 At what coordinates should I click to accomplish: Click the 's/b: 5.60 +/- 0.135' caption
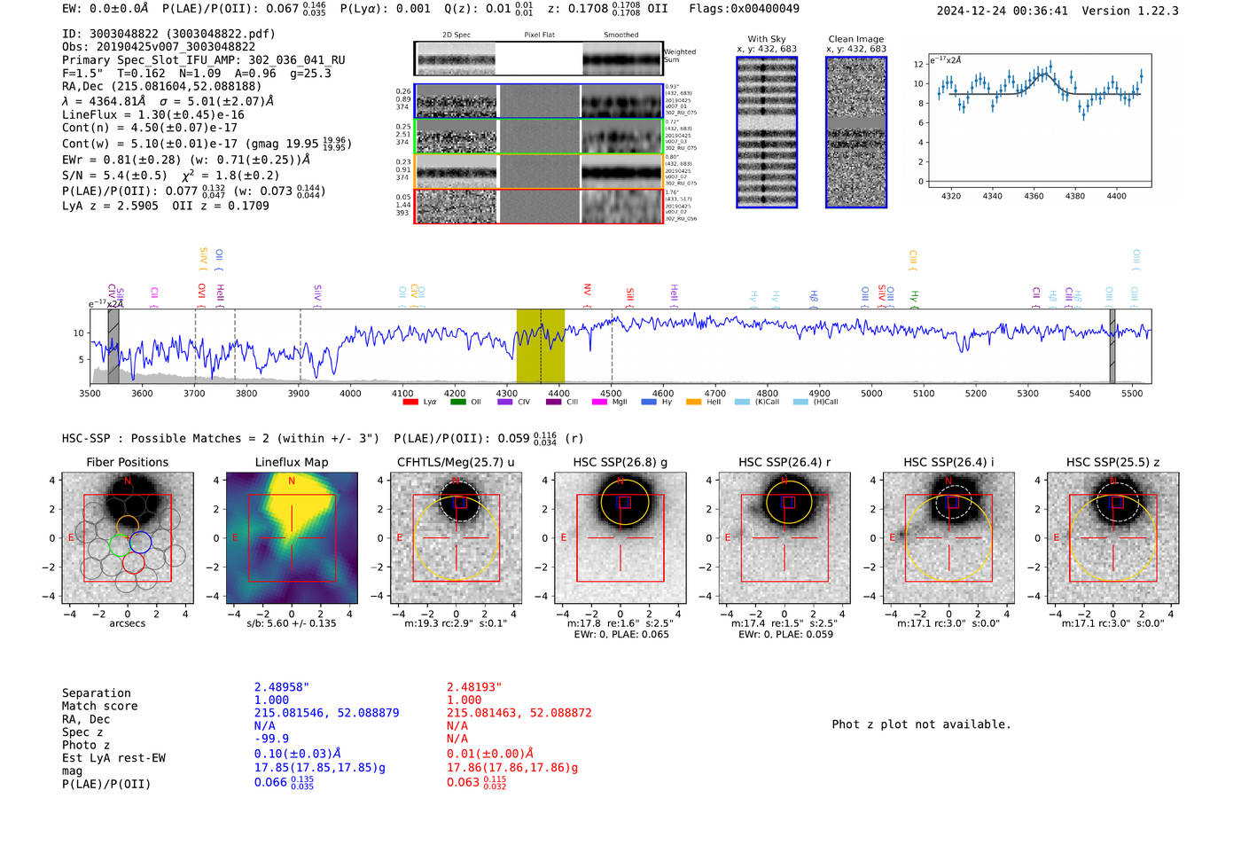(x=292, y=623)
